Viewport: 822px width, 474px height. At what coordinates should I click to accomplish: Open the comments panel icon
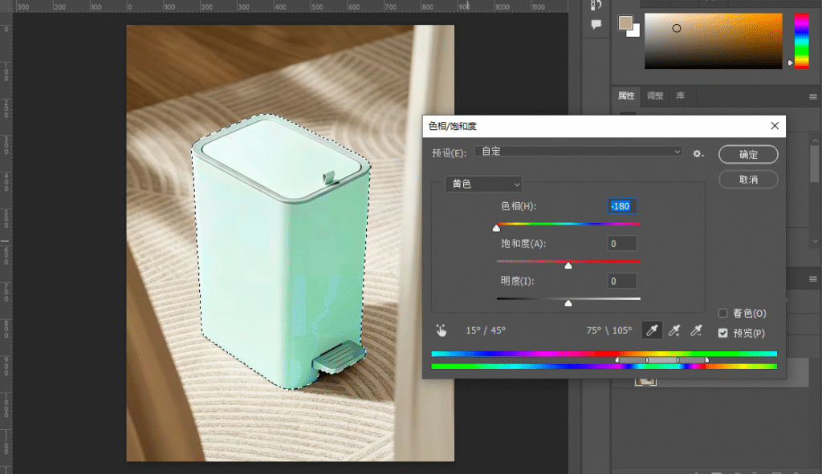click(596, 24)
